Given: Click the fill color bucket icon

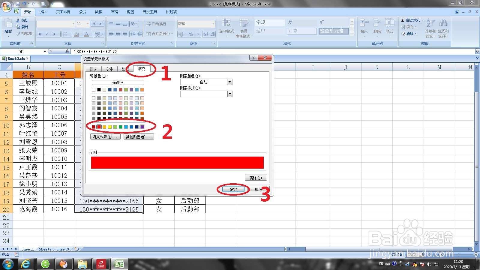Looking at the screenshot, I should coord(76,34).
